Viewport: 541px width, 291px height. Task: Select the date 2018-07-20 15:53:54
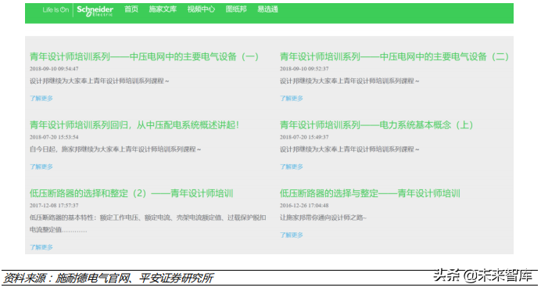(54, 137)
